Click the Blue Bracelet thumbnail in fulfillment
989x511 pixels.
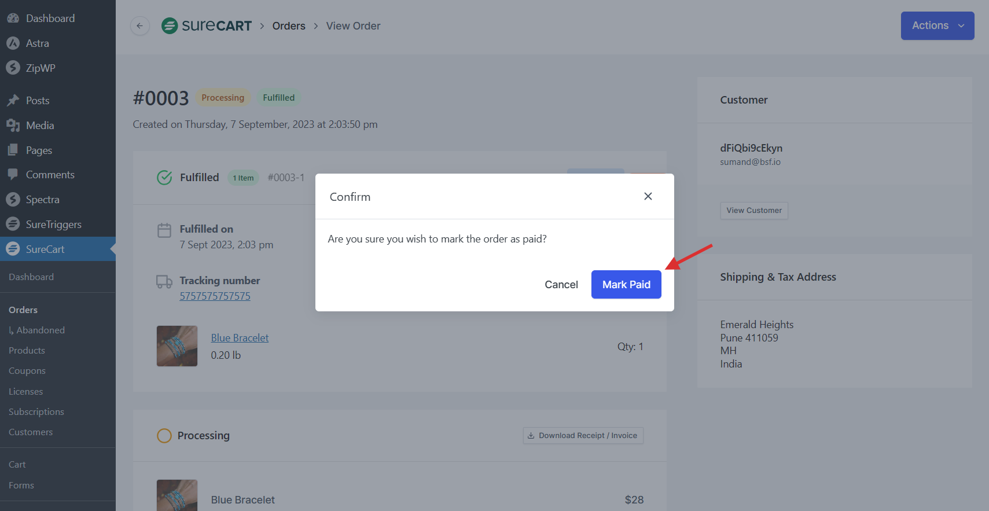[x=177, y=346]
